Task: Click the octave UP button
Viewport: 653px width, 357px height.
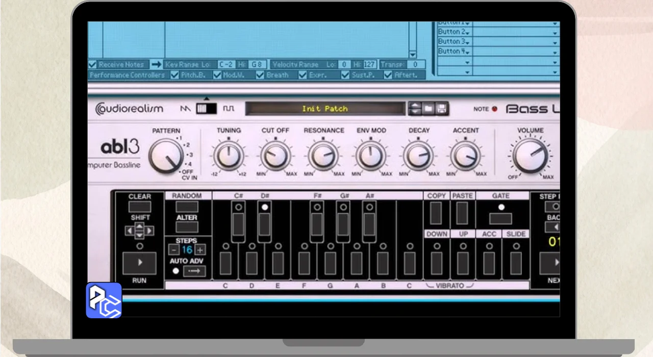Action: click(463, 263)
